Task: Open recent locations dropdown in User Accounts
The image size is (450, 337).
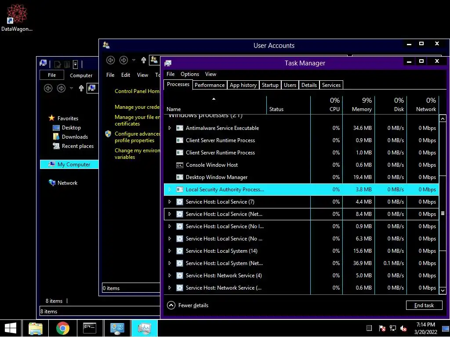Action: pos(134,60)
